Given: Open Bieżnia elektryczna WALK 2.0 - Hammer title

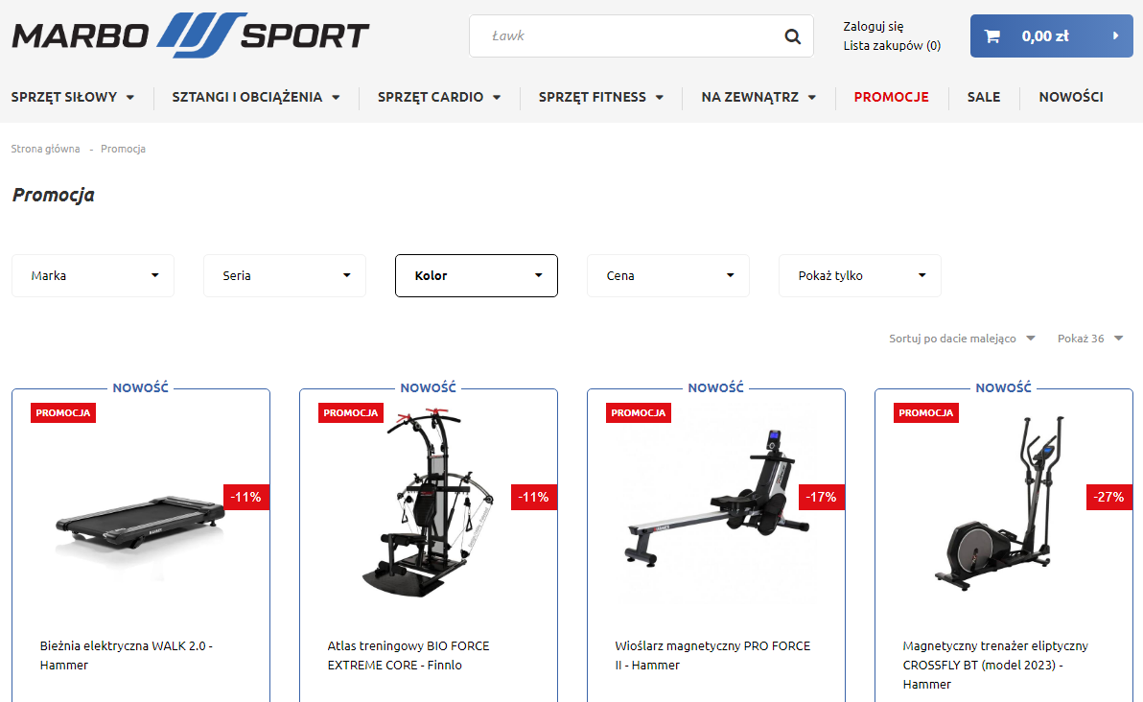Looking at the screenshot, I should (127, 655).
